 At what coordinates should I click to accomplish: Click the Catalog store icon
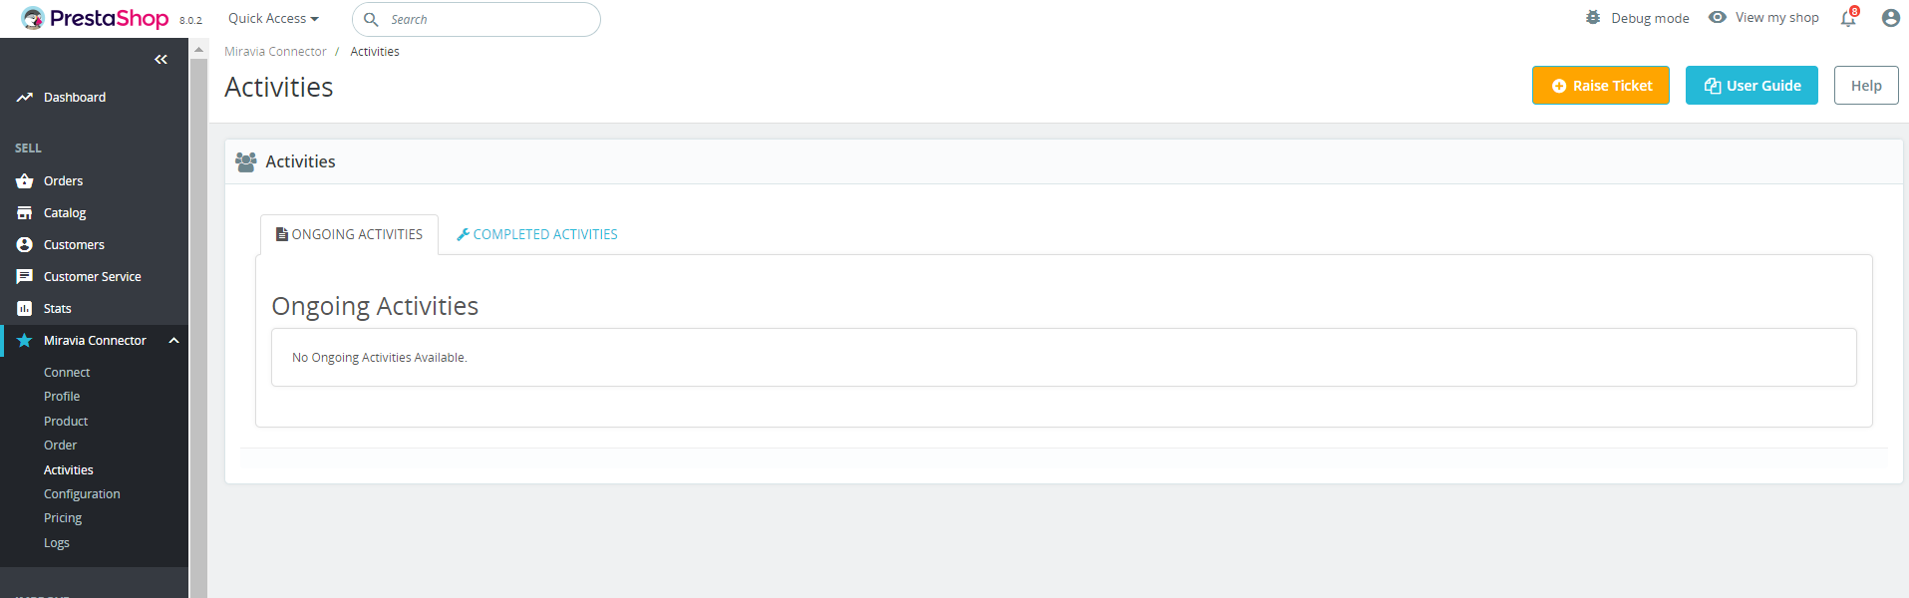(x=25, y=213)
